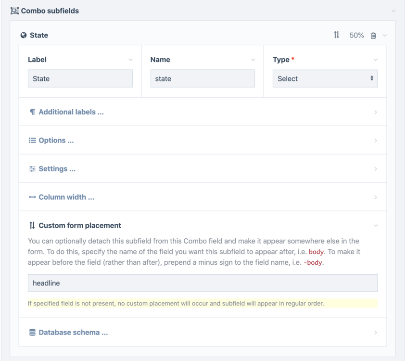This screenshot has height=361, width=406.
Task: Collapse the Combo subfields section chevron
Action: point(393,11)
